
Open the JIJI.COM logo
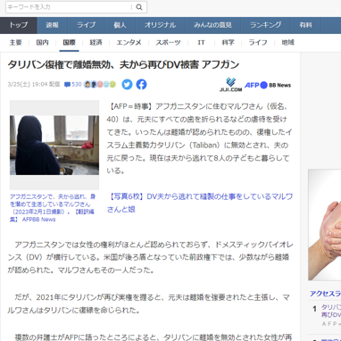(230, 85)
